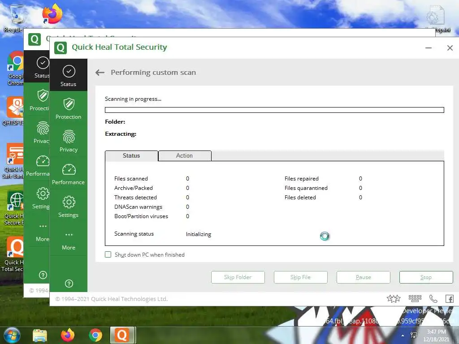Click the star rating icon in footer
This screenshot has height=344, width=459.
[x=393, y=299]
